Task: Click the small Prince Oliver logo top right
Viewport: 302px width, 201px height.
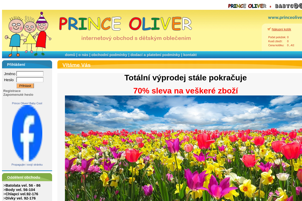Action: (247, 6)
